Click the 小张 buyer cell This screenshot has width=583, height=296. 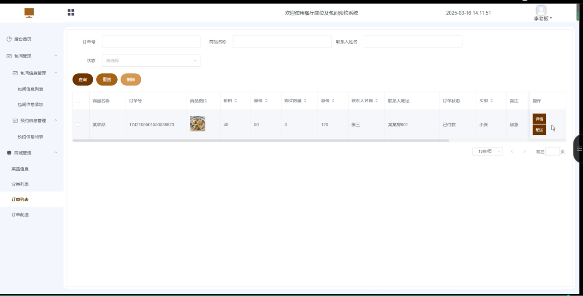[484, 125]
